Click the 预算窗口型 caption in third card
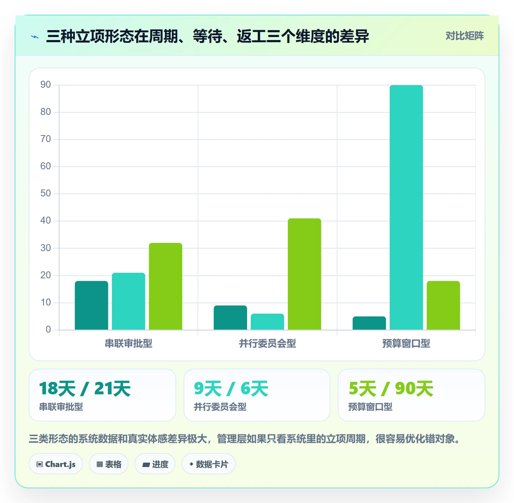Image resolution: width=514 pixels, height=503 pixels. point(370,407)
